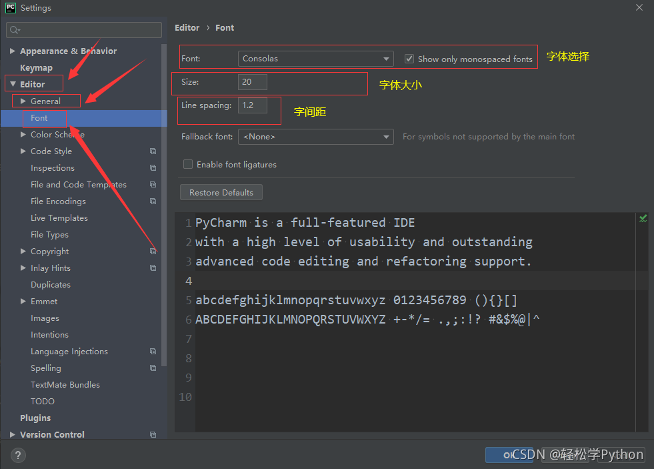Click the project-level icon beside File and Code Templates

153,184
